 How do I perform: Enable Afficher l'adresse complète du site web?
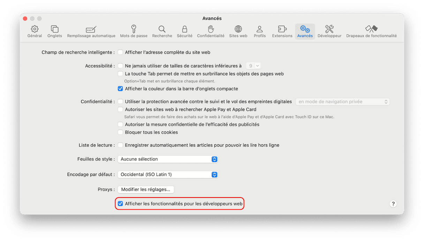pos(120,53)
